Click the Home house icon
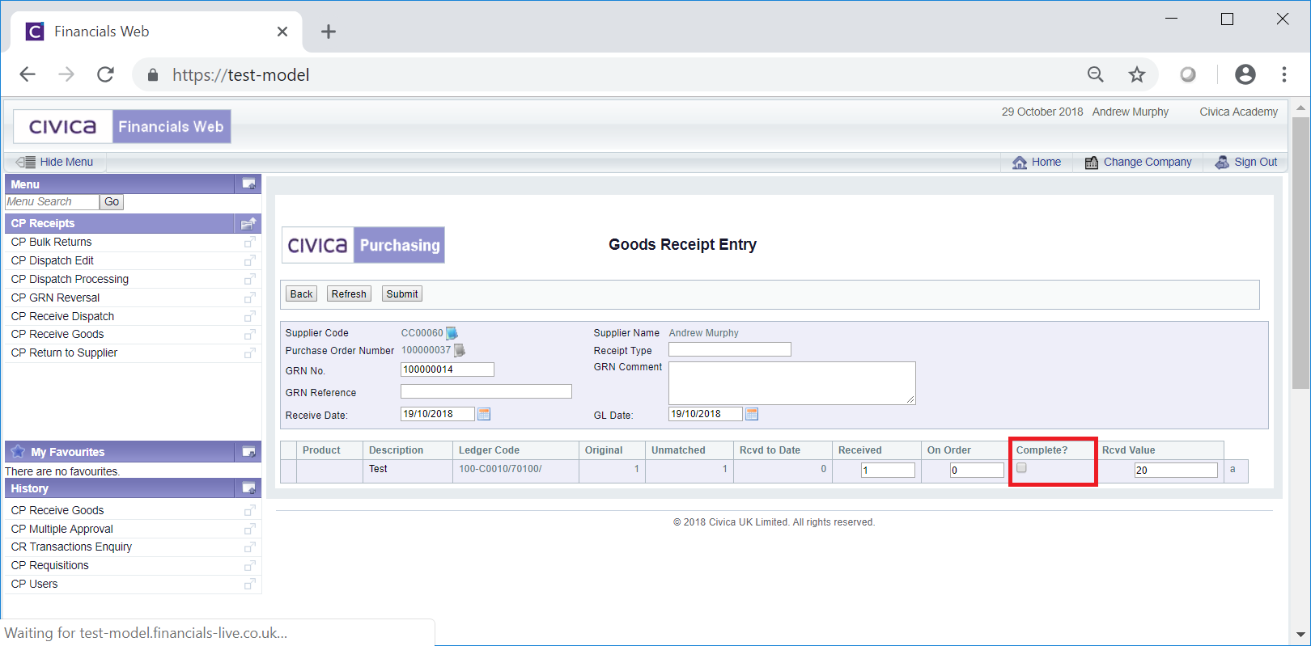The width and height of the screenshot is (1311, 646). coord(1020,163)
